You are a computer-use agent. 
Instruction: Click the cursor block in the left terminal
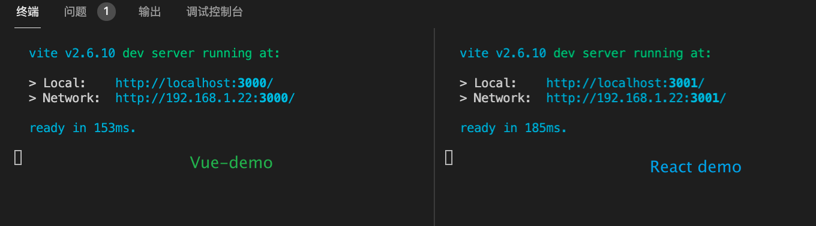point(18,158)
